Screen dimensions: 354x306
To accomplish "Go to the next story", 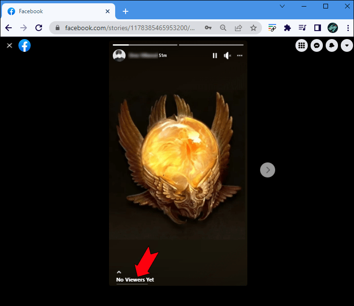I will click(268, 170).
